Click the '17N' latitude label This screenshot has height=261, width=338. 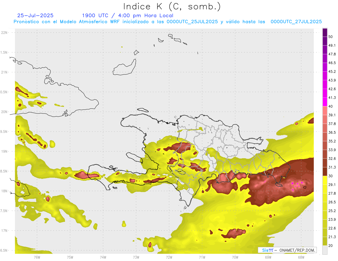pos(4,231)
